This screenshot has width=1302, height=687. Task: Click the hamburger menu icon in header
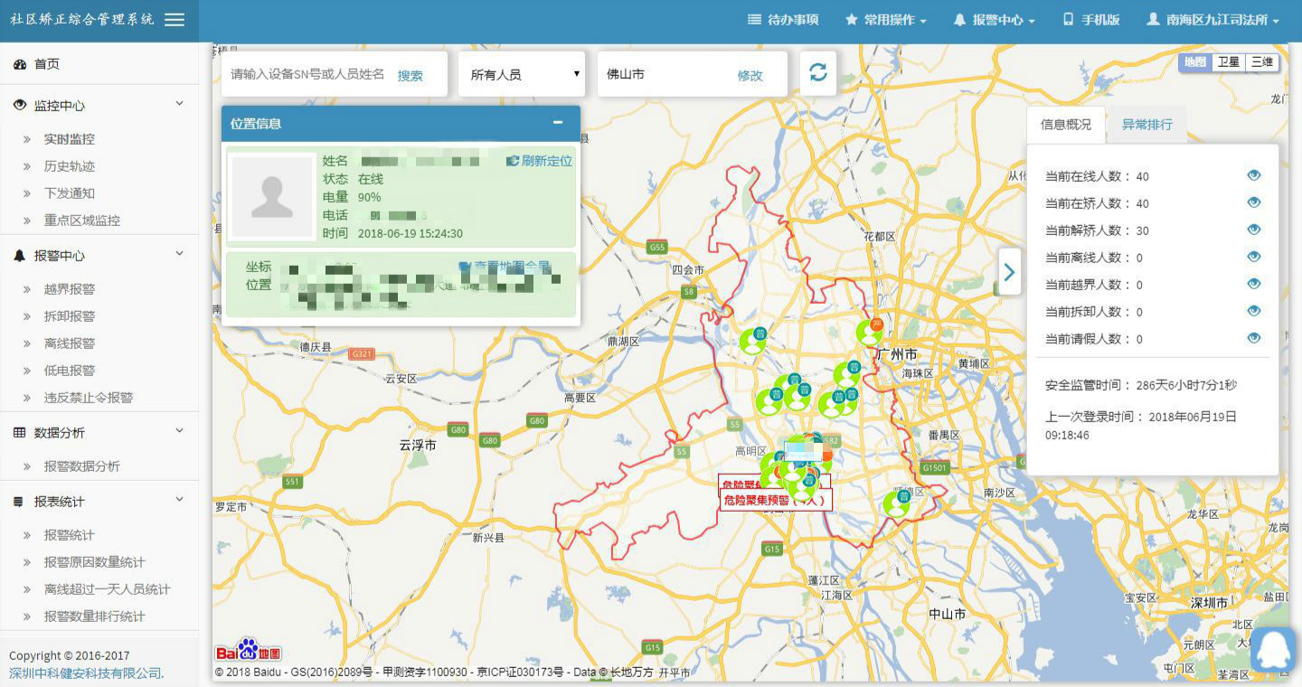[175, 20]
